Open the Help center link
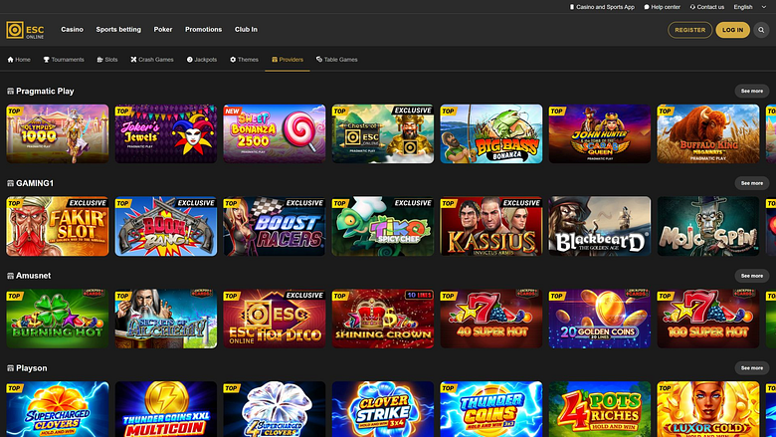 point(663,7)
